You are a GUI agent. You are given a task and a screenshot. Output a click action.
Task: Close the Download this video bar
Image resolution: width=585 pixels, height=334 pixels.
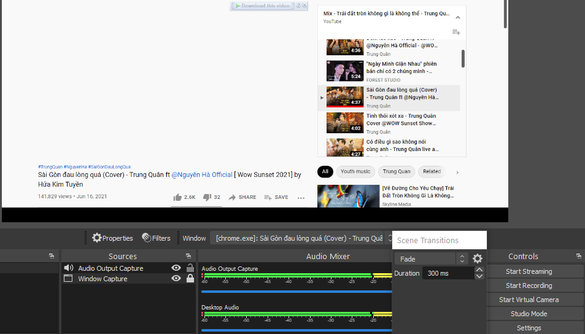tap(304, 6)
